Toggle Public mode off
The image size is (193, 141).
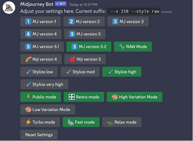40,97
